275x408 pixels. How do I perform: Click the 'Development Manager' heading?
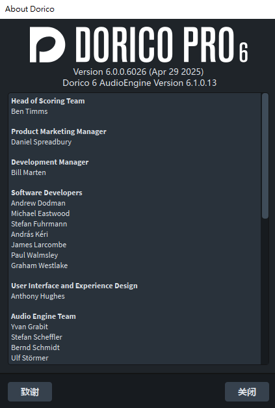click(50, 162)
